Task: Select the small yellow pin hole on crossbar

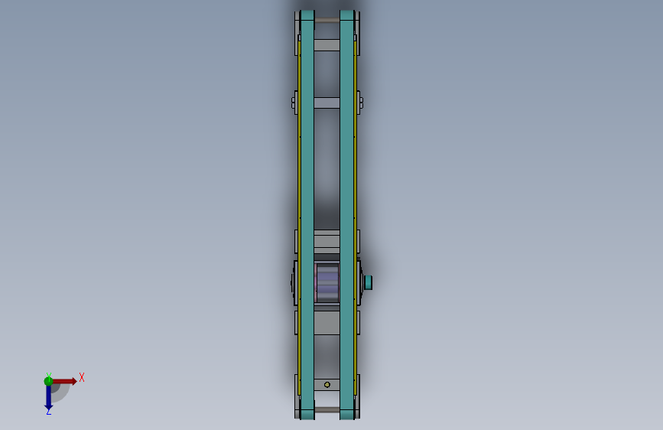Action: (x=327, y=385)
